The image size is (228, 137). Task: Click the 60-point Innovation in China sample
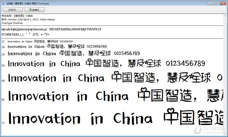116,95
